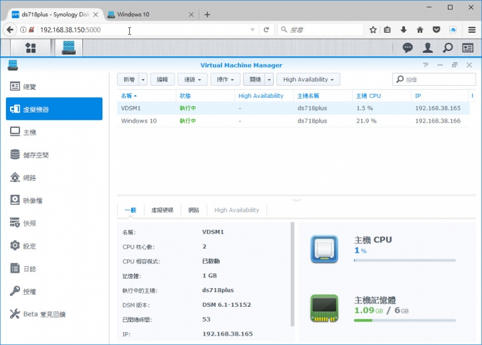Expand the 關機 dropdown arrow
Viewport: 482px width, 345px height.
pos(269,79)
